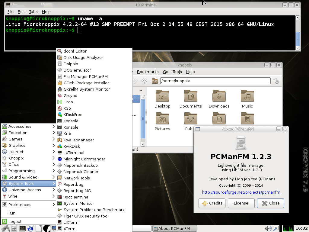
Task: Go to parent folder in PCManFM toolbar
Action: (x=144, y=81)
